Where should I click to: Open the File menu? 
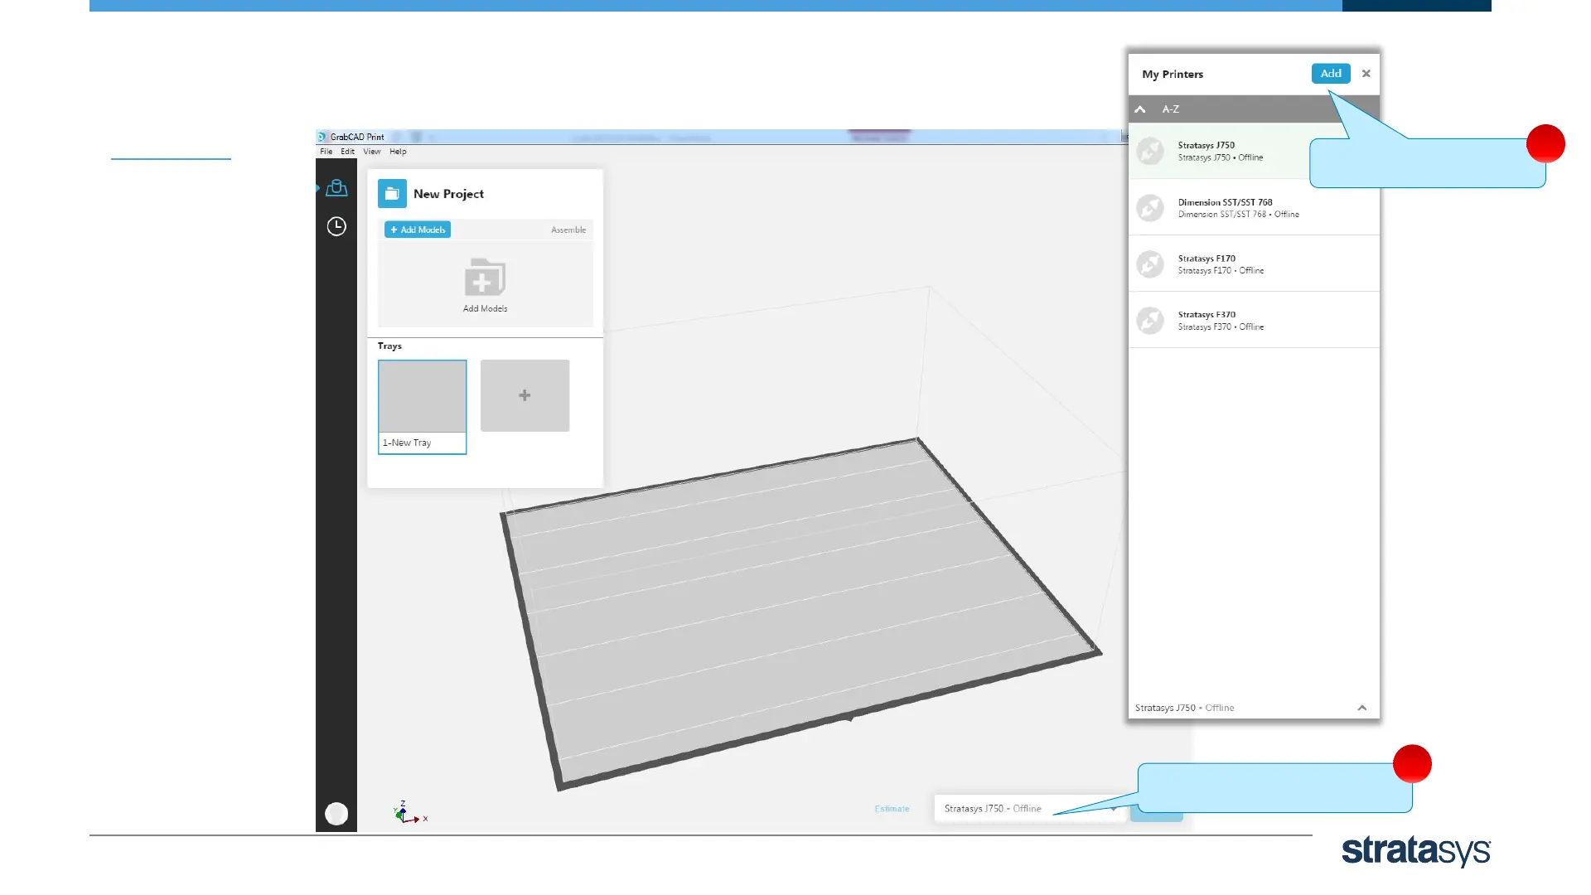point(326,152)
